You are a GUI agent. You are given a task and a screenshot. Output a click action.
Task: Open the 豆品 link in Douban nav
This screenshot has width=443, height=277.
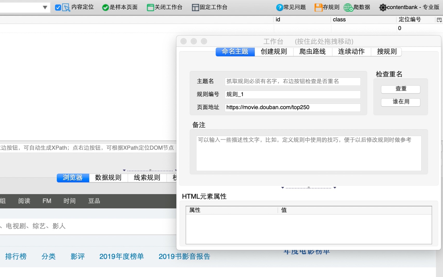coord(94,201)
